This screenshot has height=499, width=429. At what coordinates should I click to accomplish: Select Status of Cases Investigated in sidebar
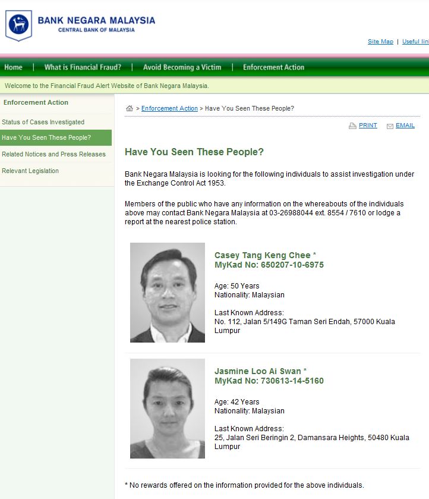pos(43,122)
